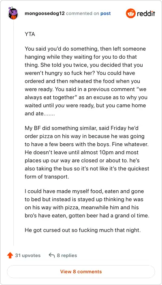Click the mongoosedog12 purple avatar

13,13
